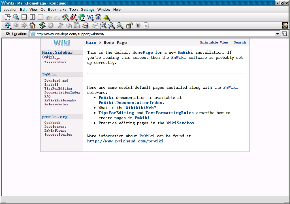Click the Main breadcrumb link
Image resolution: width=290 pixels, height=204 pixels.
[x=91, y=42]
